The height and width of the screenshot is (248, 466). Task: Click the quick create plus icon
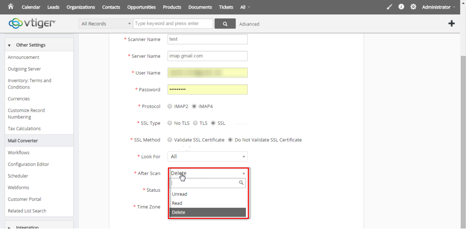451,23
